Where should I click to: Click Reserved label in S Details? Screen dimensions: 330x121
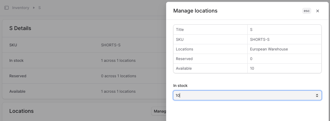coord(18,76)
